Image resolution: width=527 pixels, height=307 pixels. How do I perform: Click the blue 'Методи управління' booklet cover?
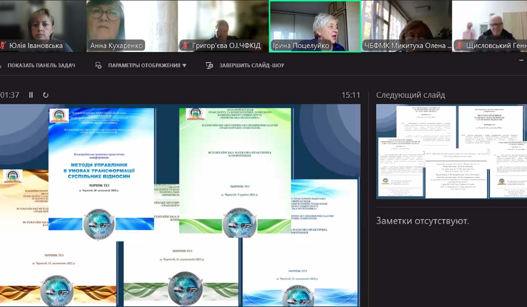point(101,167)
